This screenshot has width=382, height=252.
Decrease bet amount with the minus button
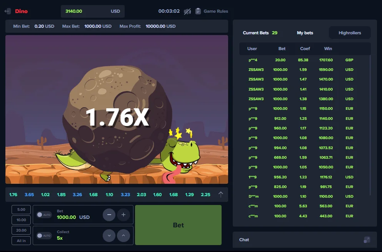109,215
